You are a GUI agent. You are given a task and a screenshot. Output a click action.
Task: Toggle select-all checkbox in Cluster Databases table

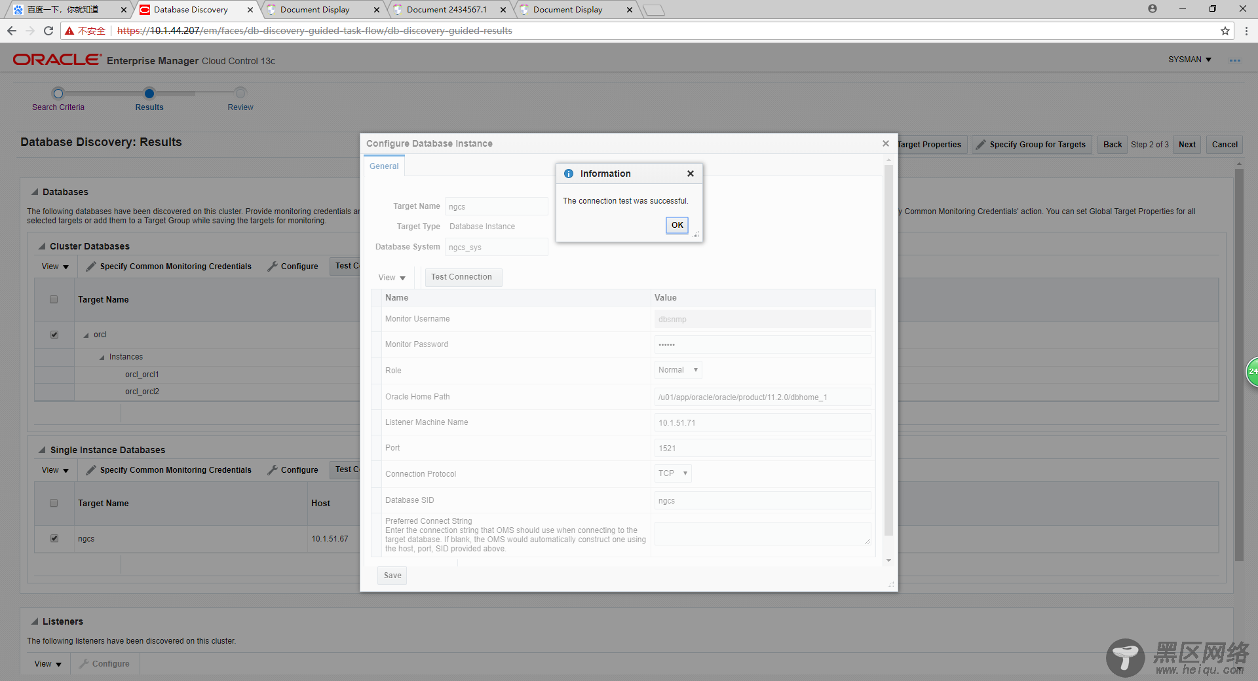click(x=54, y=299)
